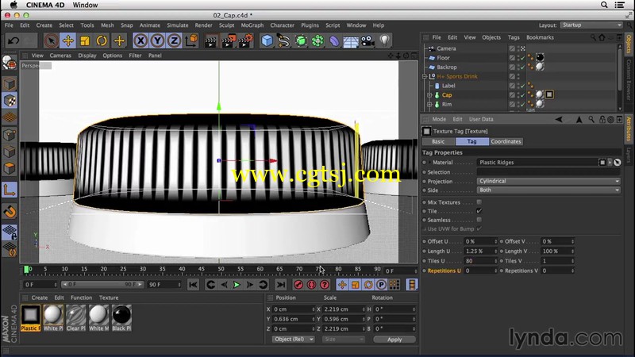The image size is (635, 357).
Task: Click Render View clapperboard icon
Action: pos(210,41)
